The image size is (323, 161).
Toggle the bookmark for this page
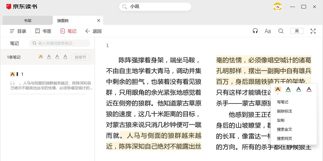pos(297,31)
